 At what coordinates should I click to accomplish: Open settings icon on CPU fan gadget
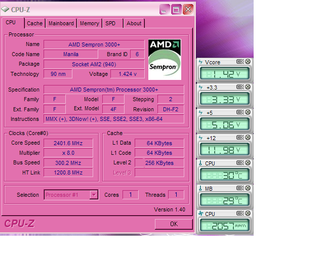(240, 213)
